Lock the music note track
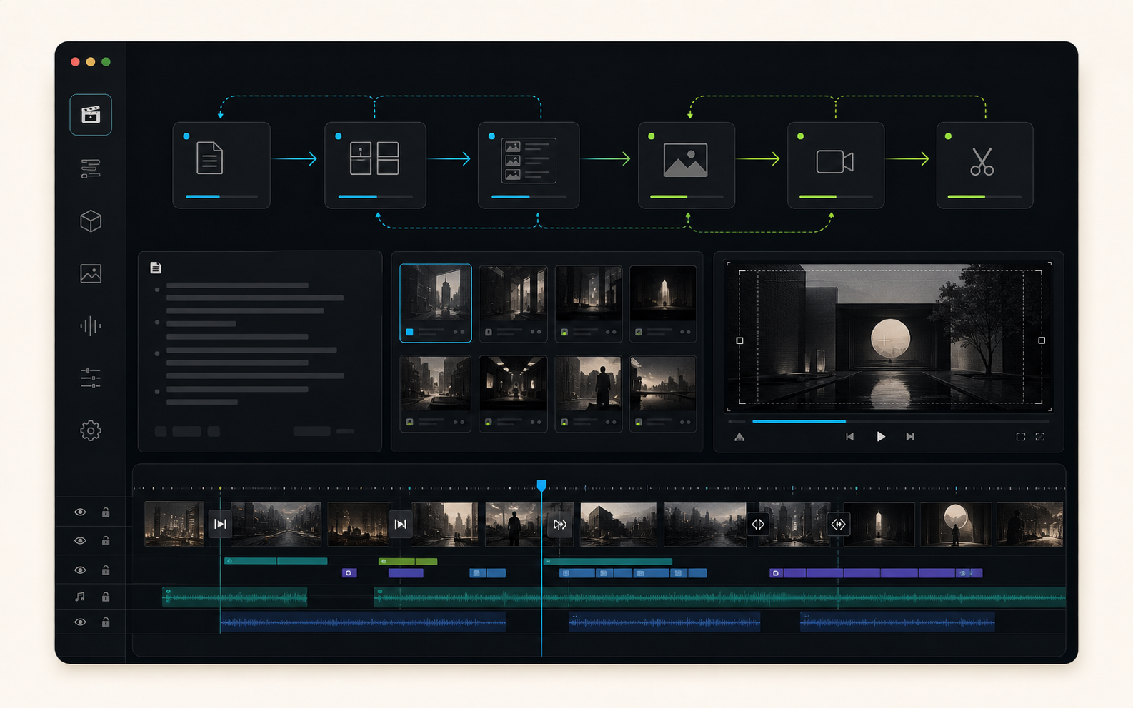Image resolution: width=1133 pixels, height=708 pixels. coord(106,597)
